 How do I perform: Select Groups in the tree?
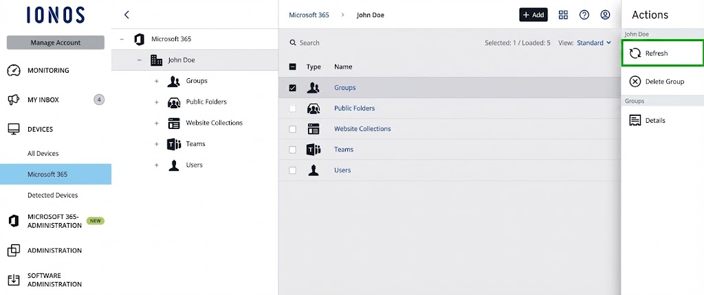point(197,81)
